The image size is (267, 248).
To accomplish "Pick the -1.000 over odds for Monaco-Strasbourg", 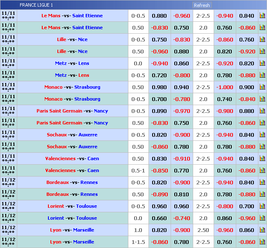I will tap(224, 87).
